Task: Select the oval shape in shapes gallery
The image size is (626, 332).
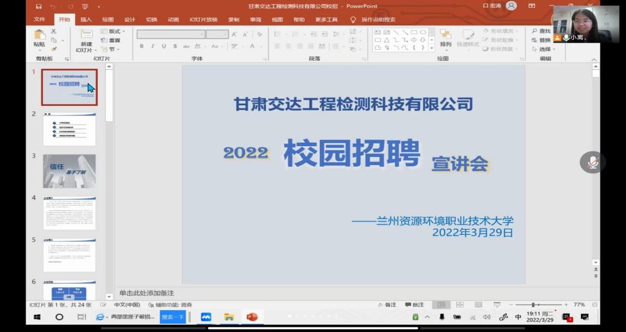Action: 423,32
